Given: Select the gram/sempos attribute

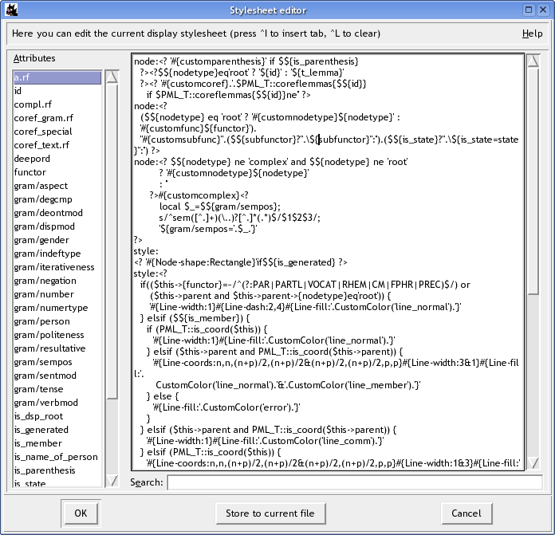Looking at the screenshot, I should pyautogui.click(x=57, y=362).
